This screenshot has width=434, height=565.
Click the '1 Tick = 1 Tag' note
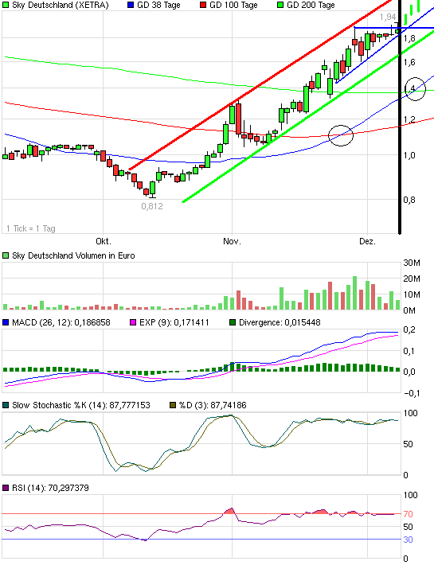click(x=30, y=228)
